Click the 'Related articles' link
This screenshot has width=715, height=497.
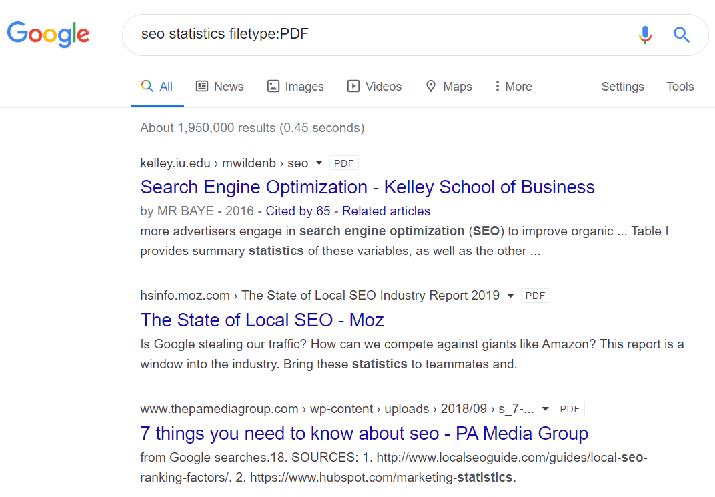(386, 211)
